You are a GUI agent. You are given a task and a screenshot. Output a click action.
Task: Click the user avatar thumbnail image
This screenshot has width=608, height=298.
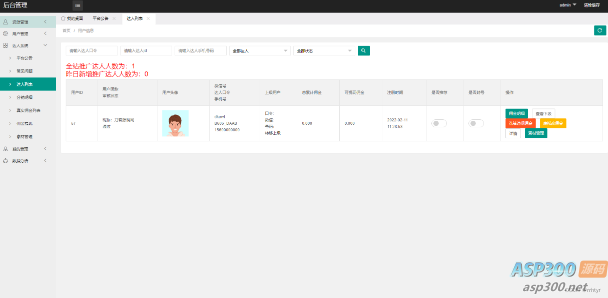point(175,123)
